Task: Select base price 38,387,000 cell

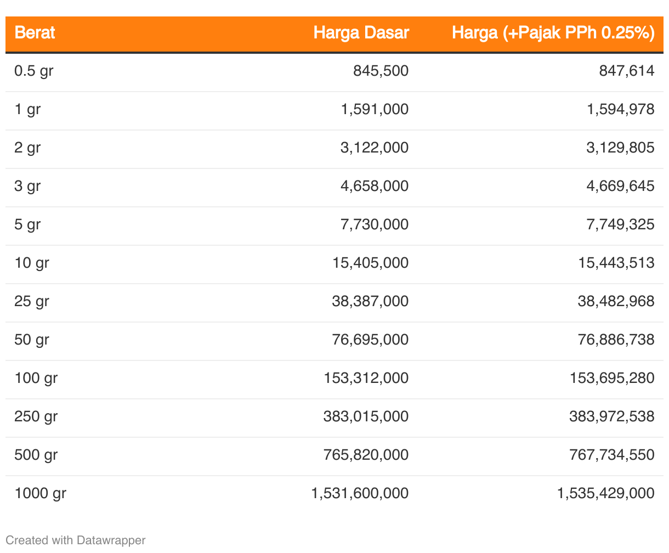Action: point(370,301)
